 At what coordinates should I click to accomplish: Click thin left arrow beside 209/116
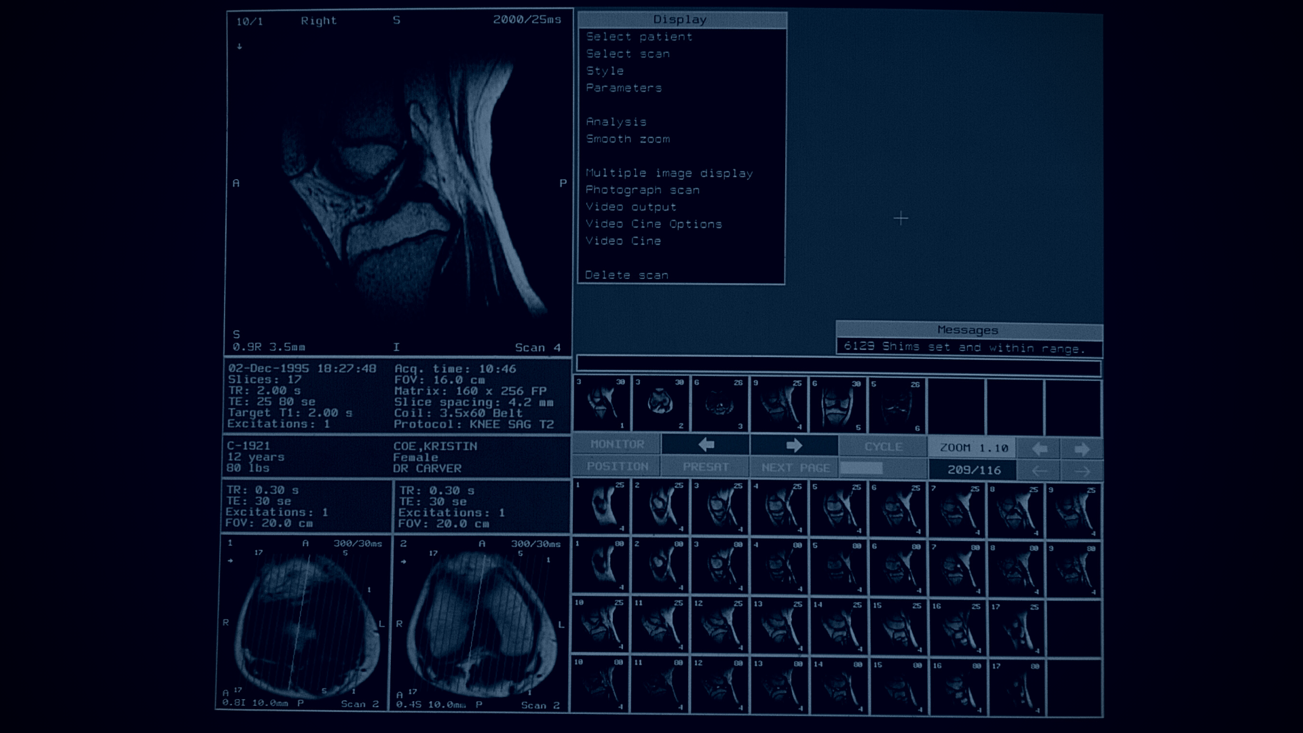(1039, 470)
